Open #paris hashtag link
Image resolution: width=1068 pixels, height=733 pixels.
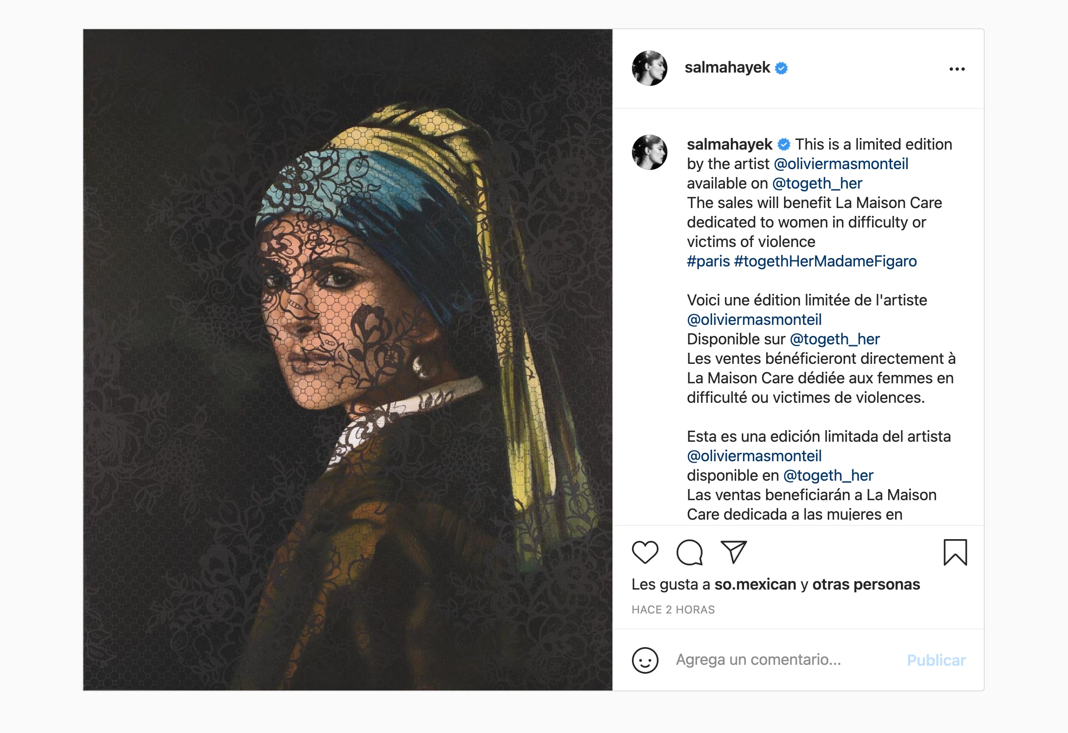(708, 261)
